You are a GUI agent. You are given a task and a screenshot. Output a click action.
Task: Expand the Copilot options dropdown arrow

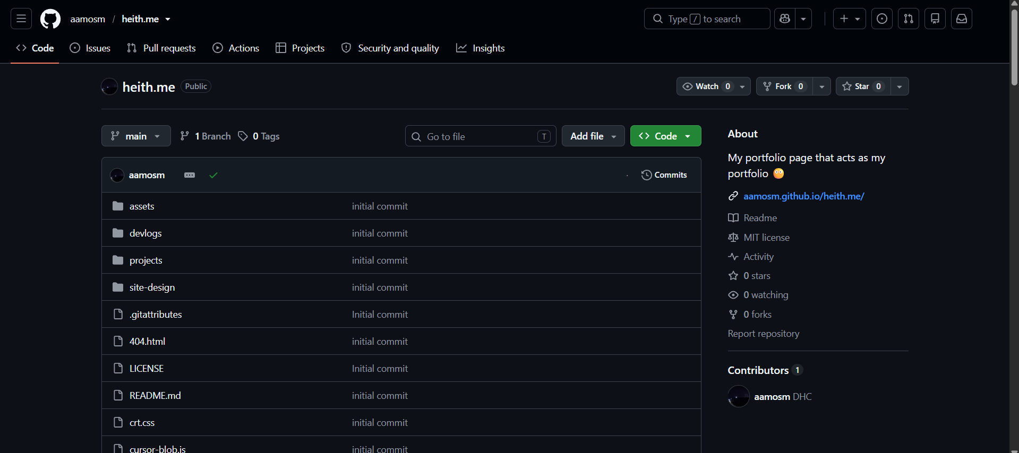click(803, 19)
